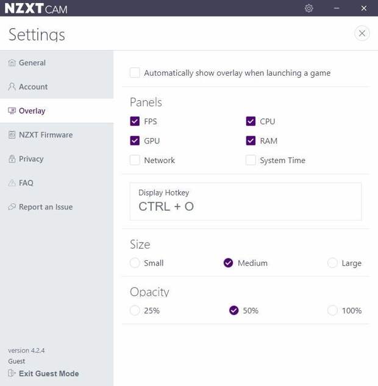The height and width of the screenshot is (386, 378).
Task: Open the Privacy settings tab
Action: click(57, 159)
